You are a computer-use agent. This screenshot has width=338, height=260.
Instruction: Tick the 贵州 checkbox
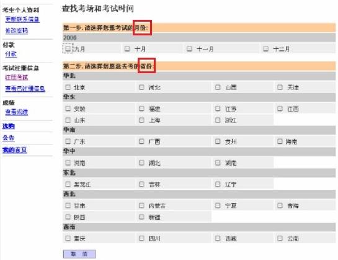coord(218,141)
